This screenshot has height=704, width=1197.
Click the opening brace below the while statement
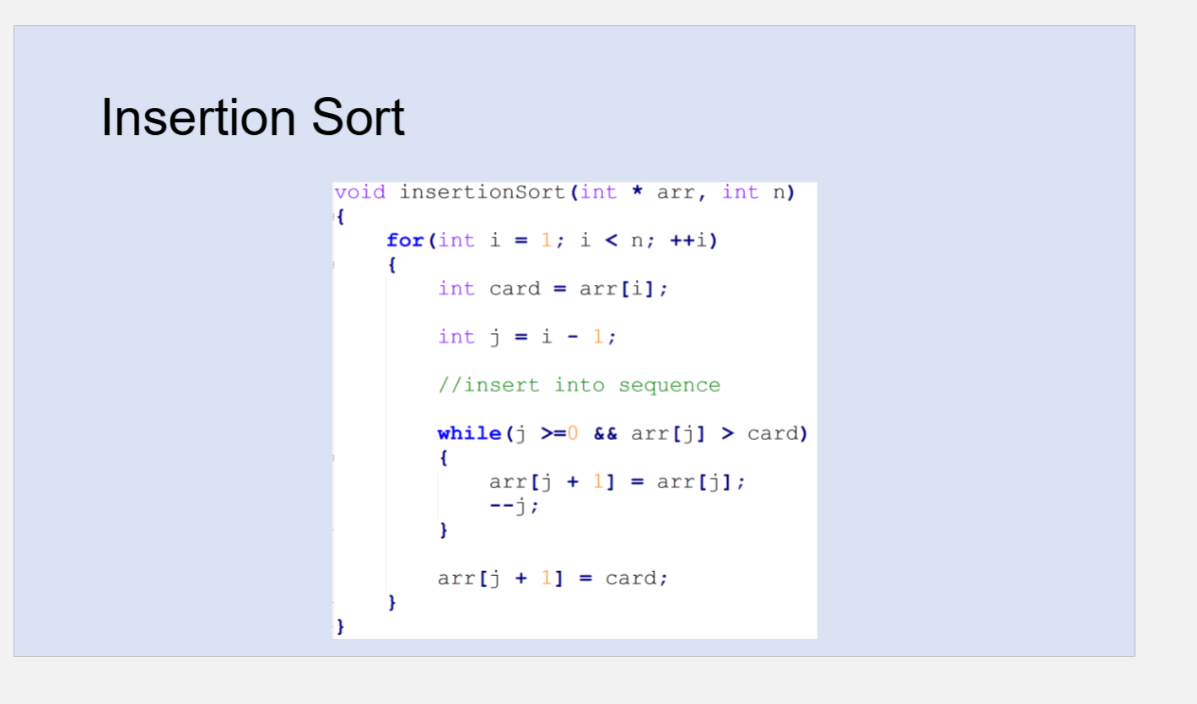pos(444,458)
